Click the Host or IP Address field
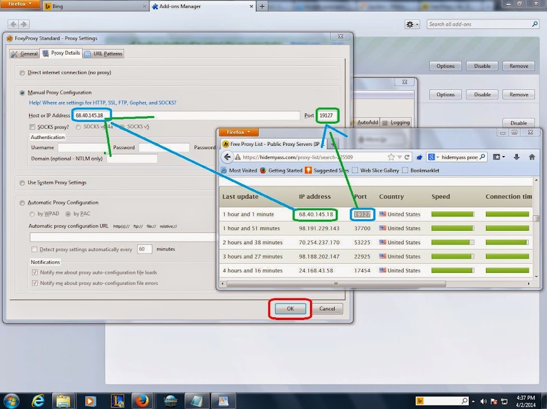The image size is (547, 409). 186,116
